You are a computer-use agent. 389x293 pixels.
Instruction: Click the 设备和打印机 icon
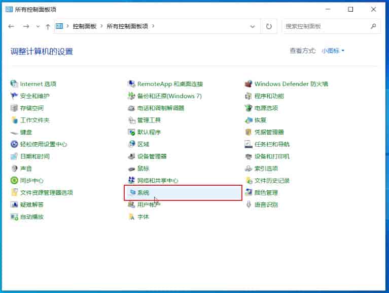249,156
